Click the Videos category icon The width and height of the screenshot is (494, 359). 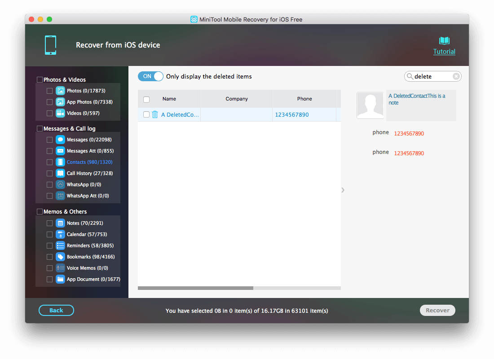(x=60, y=113)
